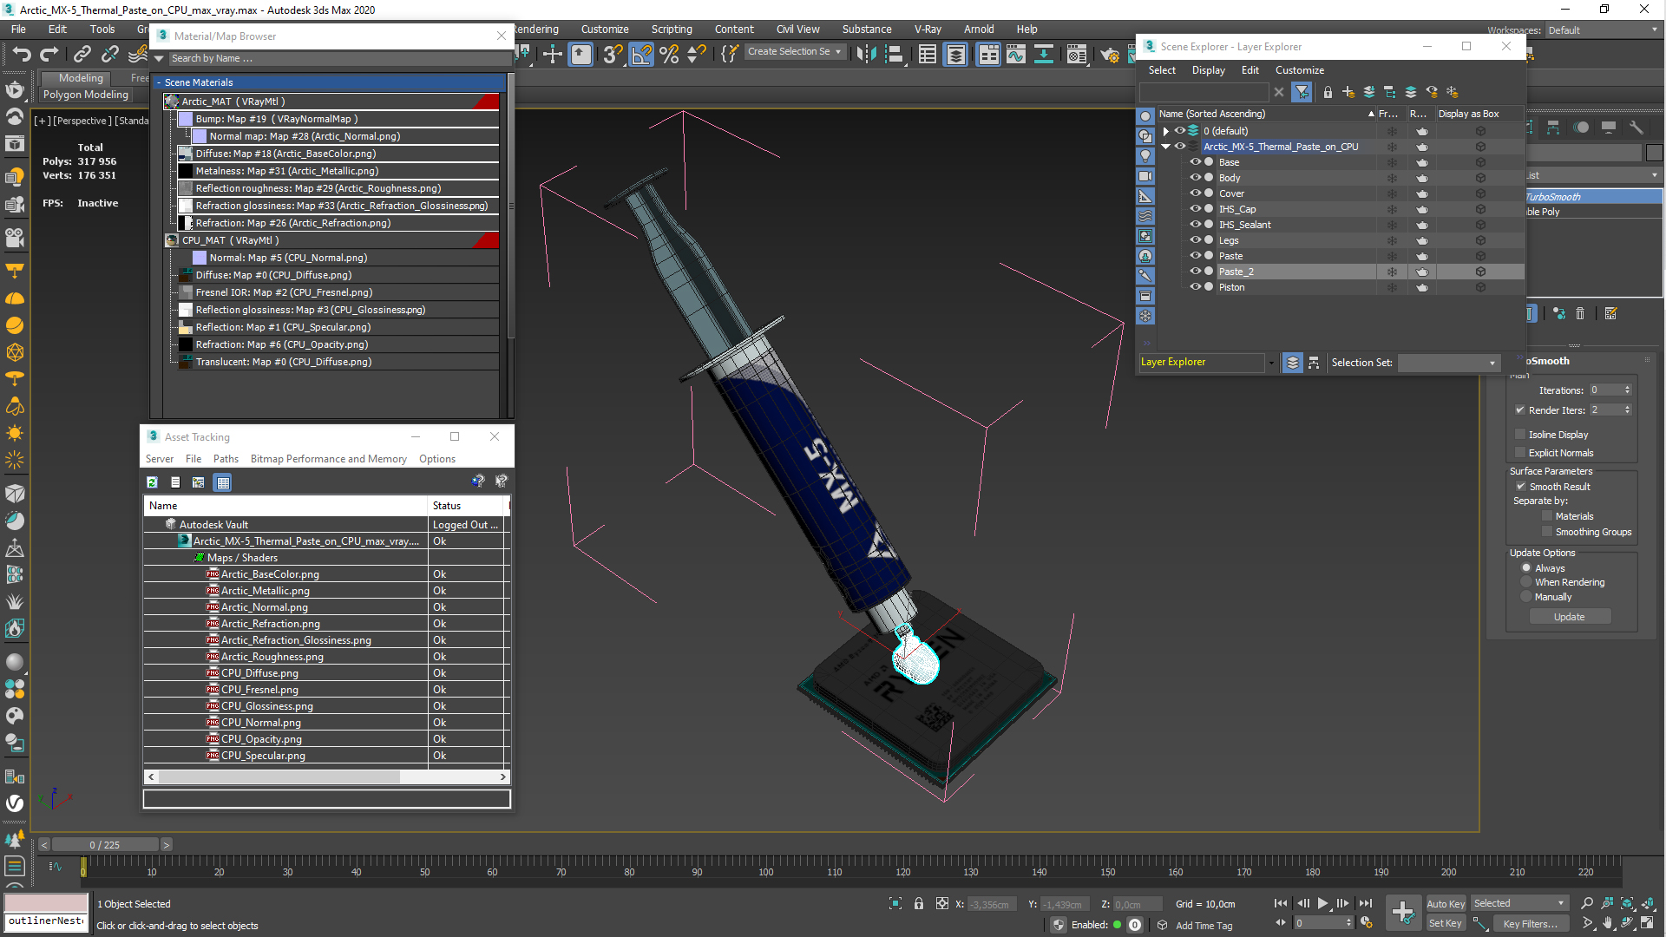Click Arctic_MAT material preview swatch
Viewport: 1666px width, 937px height.
coord(172,102)
